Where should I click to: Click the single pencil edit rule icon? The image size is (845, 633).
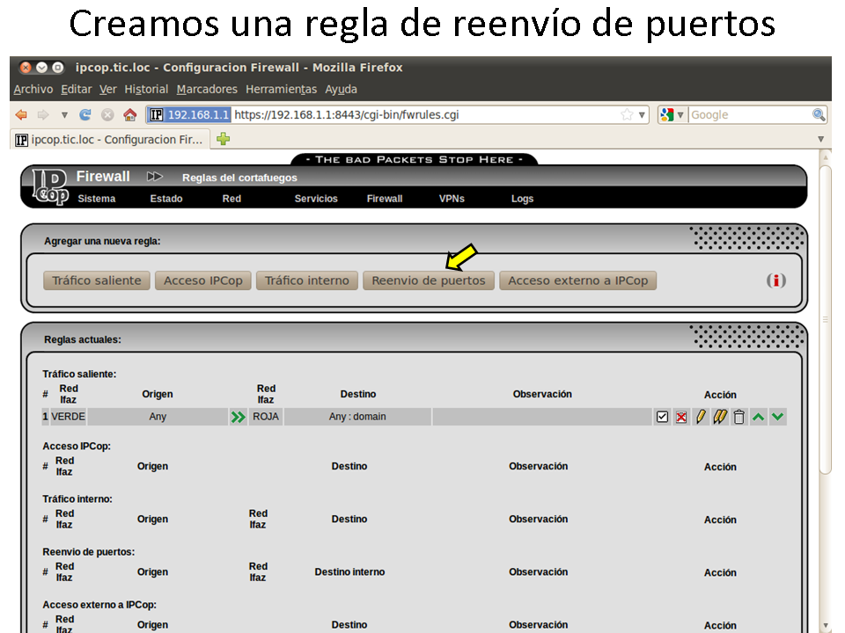click(701, 417)
